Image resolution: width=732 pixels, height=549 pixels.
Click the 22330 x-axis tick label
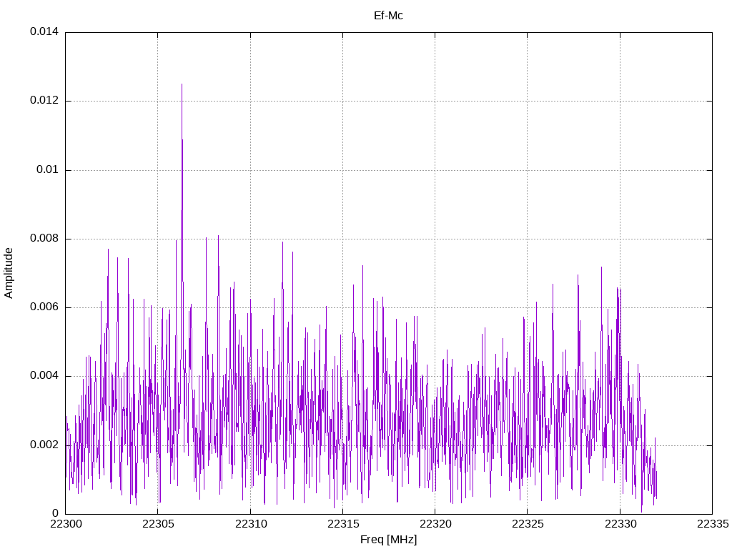[620, 525]
